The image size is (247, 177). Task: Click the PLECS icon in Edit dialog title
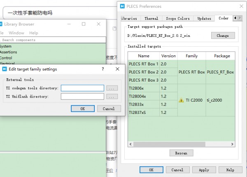(5, 69)
